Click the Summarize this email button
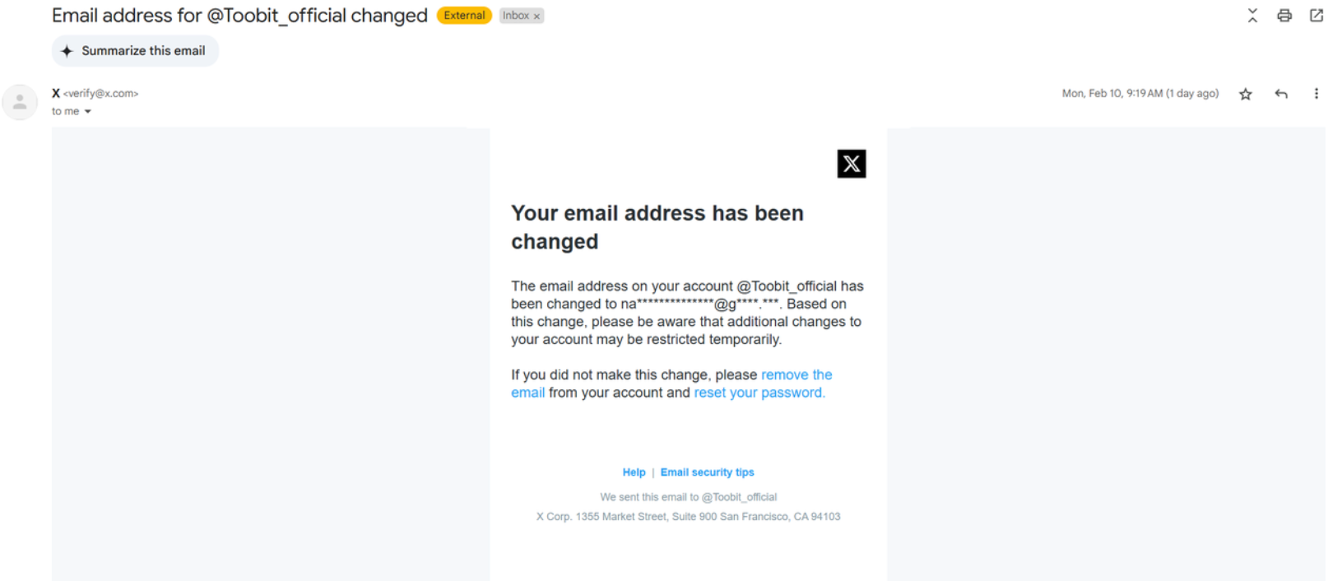Screen dimensions: 1328x581 (x=135, y=51)
